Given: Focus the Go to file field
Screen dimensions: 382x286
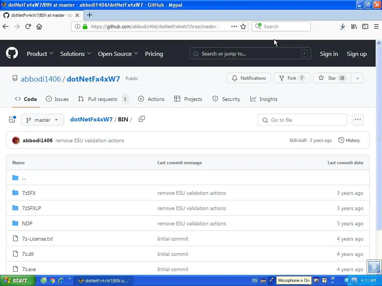Looking at the screenshot, I should point(302,120).
